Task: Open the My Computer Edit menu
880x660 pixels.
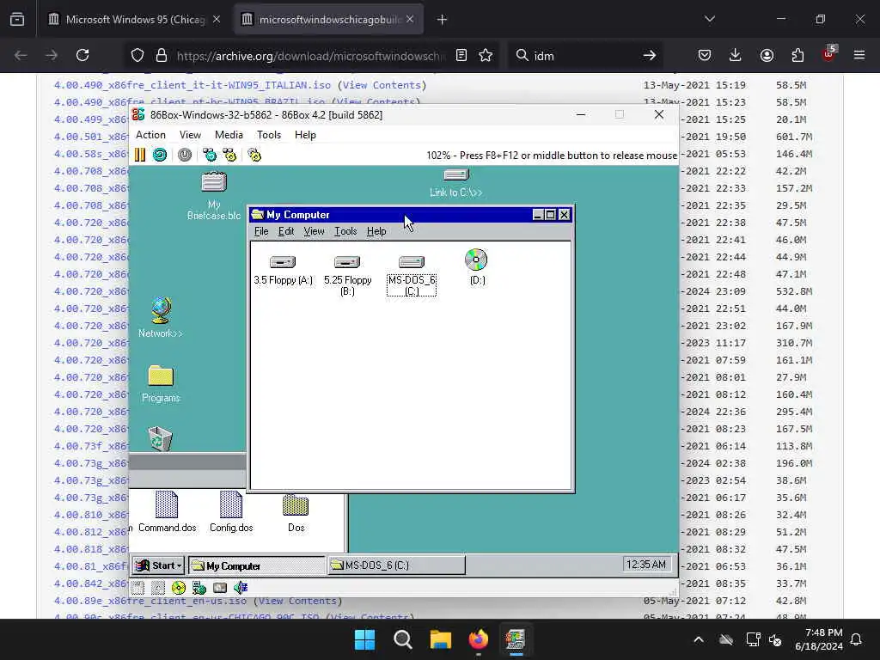Action: point(286,231)
